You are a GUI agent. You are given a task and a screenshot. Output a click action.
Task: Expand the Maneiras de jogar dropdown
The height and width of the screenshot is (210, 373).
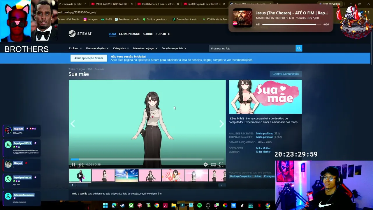click(x=145, y=48)
